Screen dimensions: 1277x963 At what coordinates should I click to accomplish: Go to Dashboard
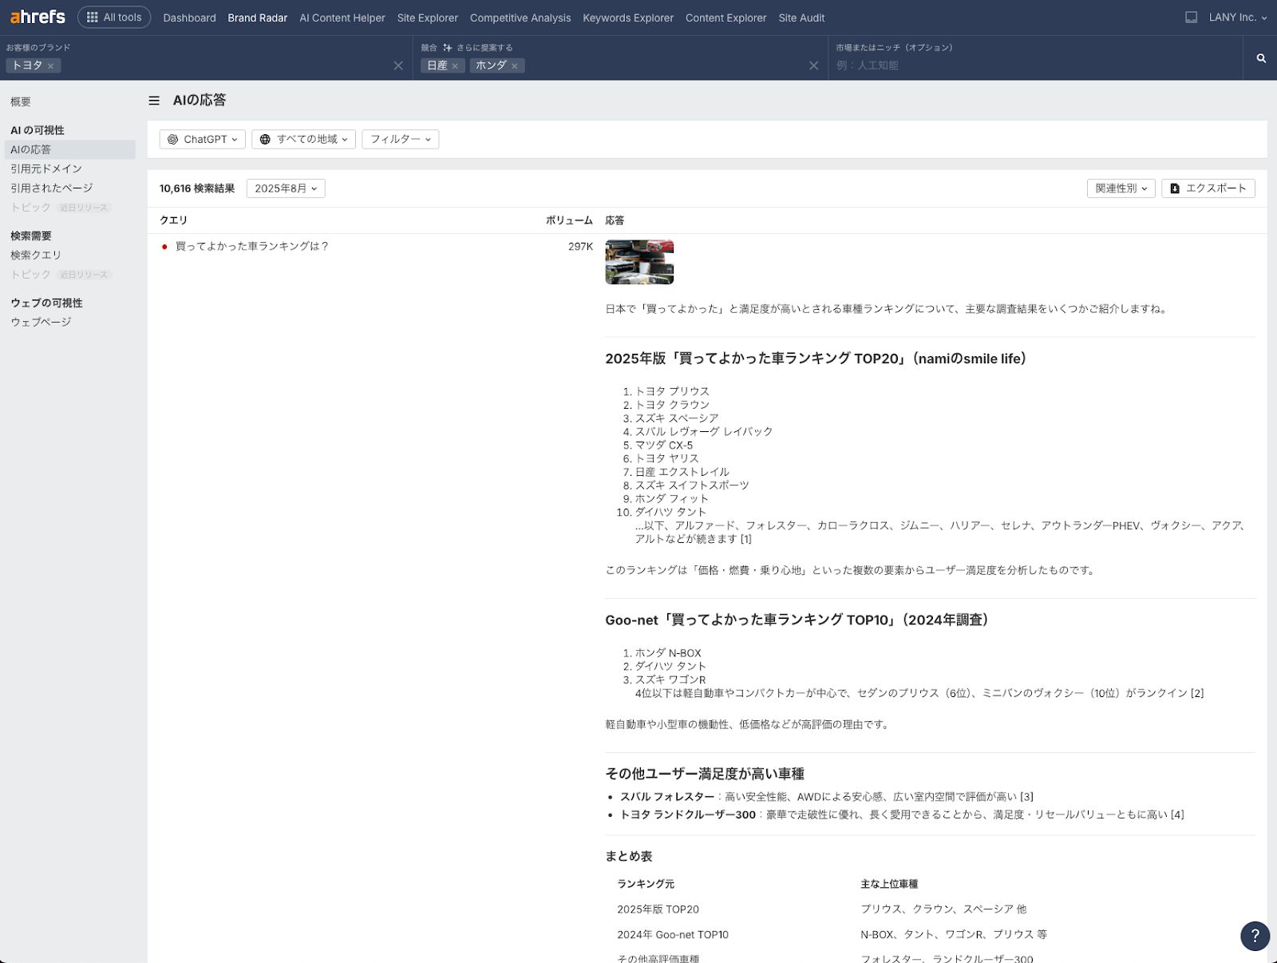click(189, 18)
